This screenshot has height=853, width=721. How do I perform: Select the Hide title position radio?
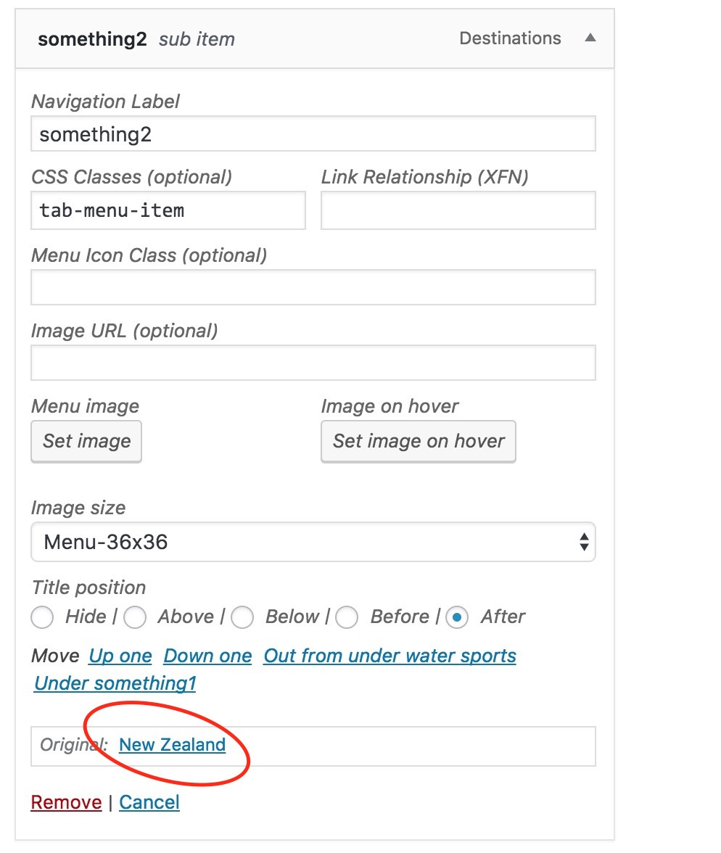(x=43, y=617)
